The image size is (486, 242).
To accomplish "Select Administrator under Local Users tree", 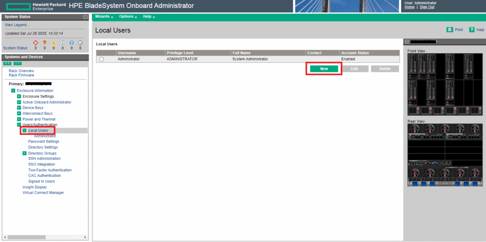I will 45,136.
